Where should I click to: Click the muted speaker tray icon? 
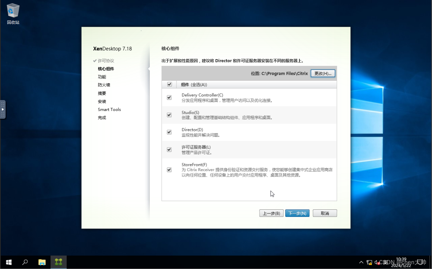coord(377,262)
